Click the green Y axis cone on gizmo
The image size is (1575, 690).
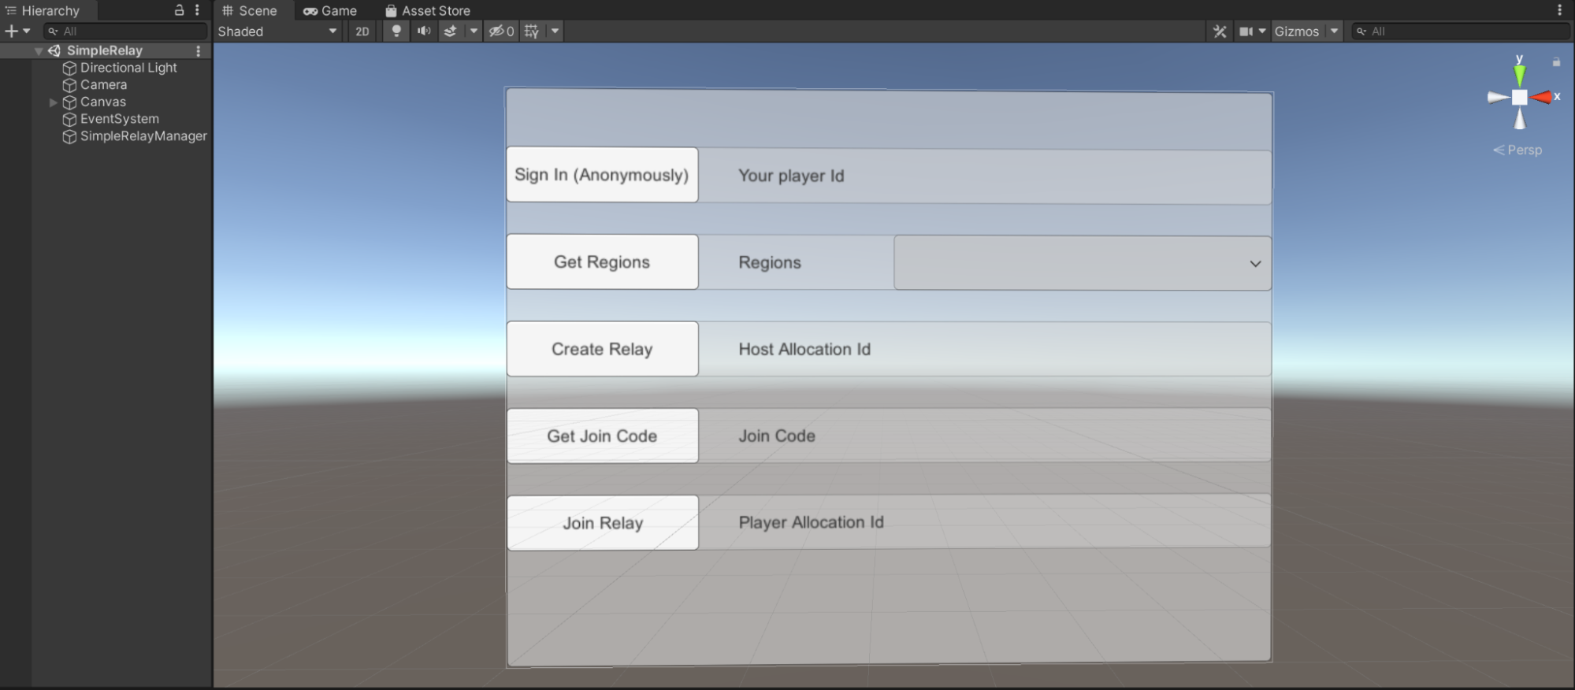point(1519,76)
